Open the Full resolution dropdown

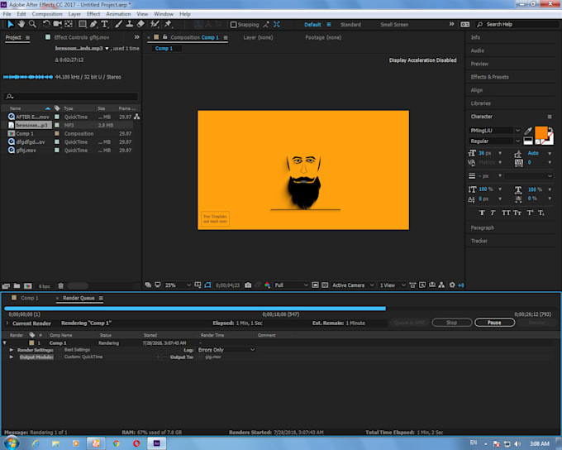(291, 285)
